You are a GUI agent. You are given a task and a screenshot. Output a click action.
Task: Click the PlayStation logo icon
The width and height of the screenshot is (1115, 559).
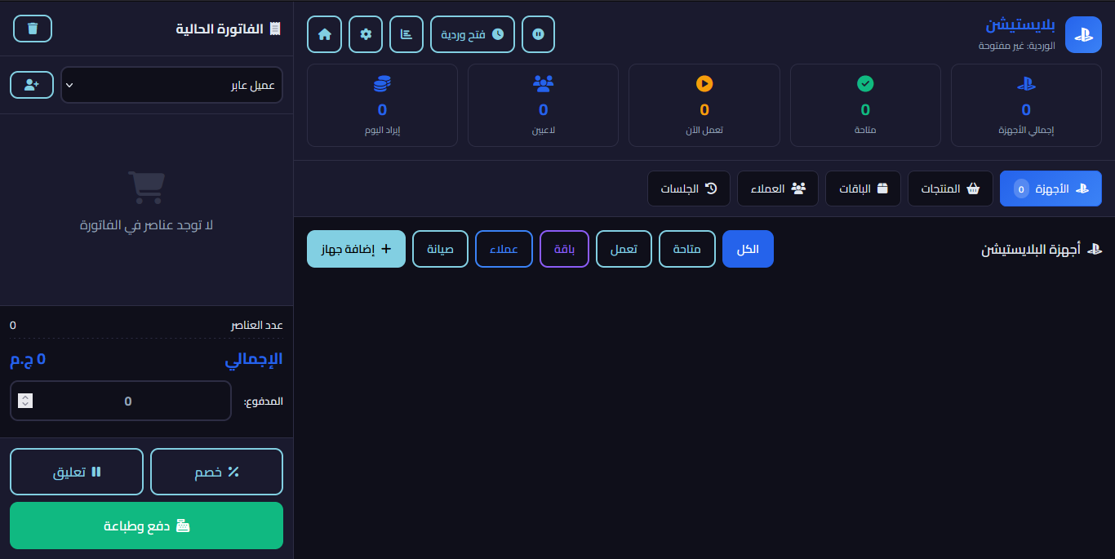click(x=1083, y=34)
